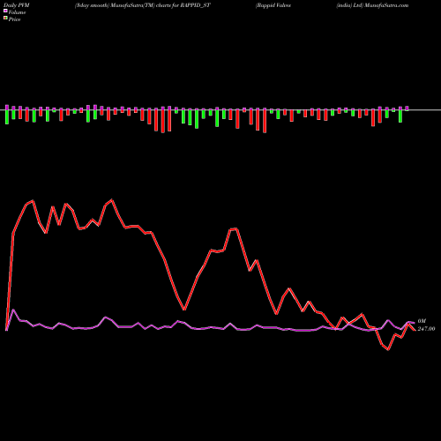Click the '(Rappid Valves' company name text
This screenshot has width=441, height=441.
273,5
